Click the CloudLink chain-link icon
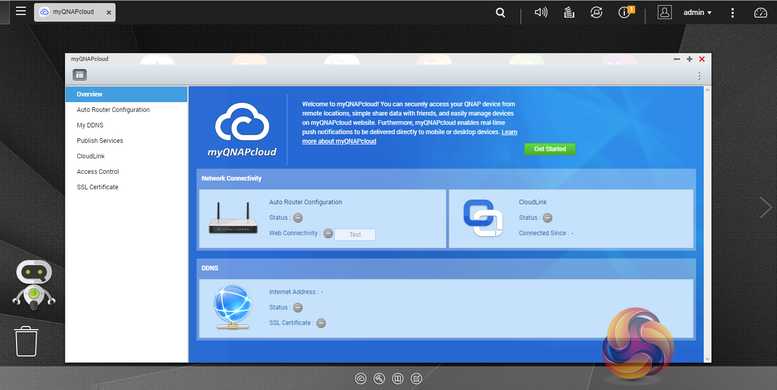The image size is (777, 390). pyautogui.click(x=483, y=218)
